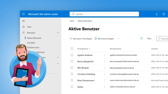Click the Start home icon in sidebar

click(x=23, y=27)
